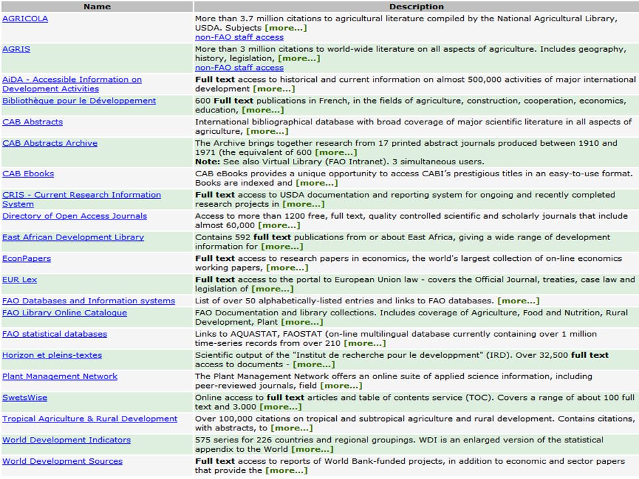Open Directory of Open Access Journals
The width and height of the screenshot is (639, 479).
[75, 216]
